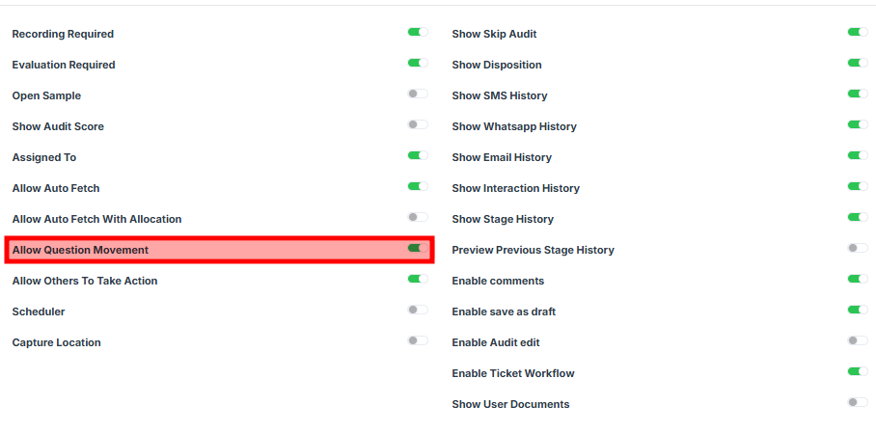This screenshot has width=876, height=433.
Task: Turn on the Capture Location switch
Action: (418, 340)
